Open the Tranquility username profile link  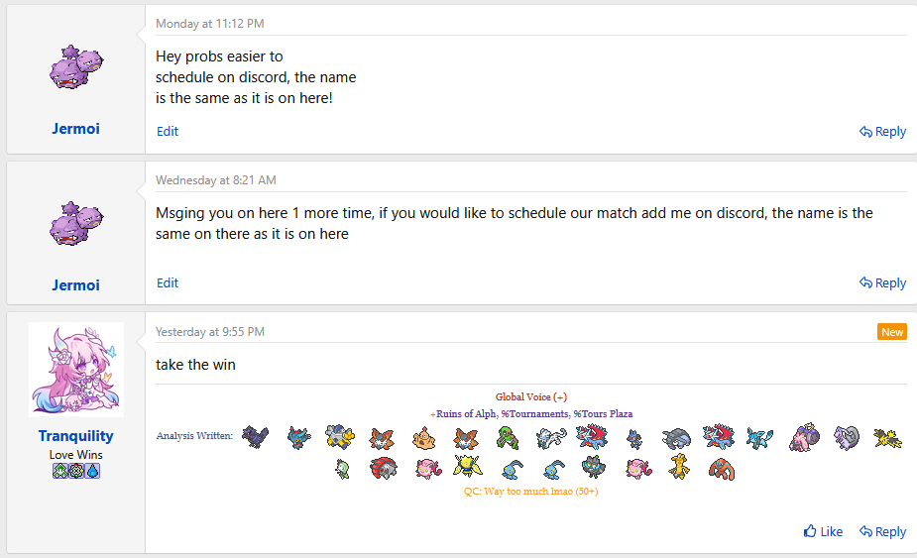click(x=76, y=436)
